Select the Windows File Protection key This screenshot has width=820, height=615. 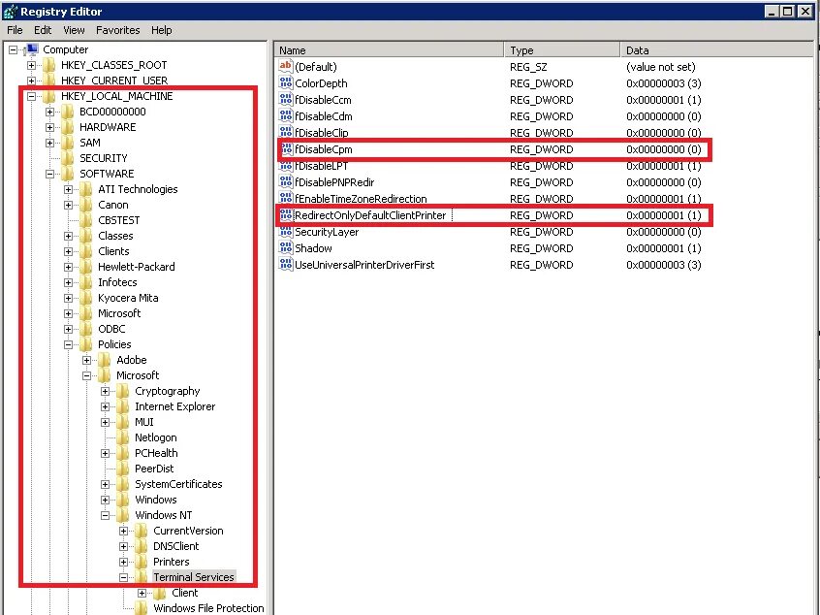tap(208, 608)
